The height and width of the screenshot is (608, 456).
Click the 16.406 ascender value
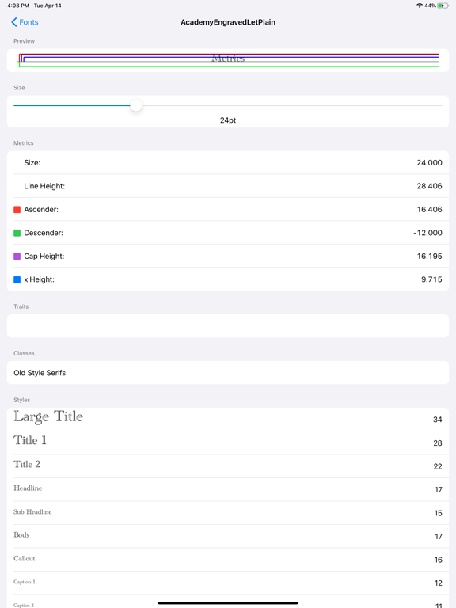(x=429, y=209)
